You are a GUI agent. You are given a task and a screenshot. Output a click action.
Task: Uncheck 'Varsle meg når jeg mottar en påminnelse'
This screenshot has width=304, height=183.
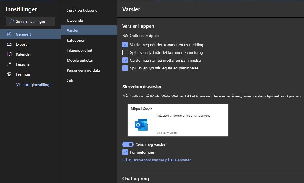[x=125, y=60]
